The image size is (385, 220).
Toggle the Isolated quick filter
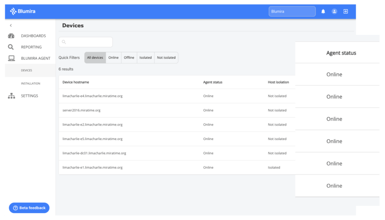[x=146, y=58]
